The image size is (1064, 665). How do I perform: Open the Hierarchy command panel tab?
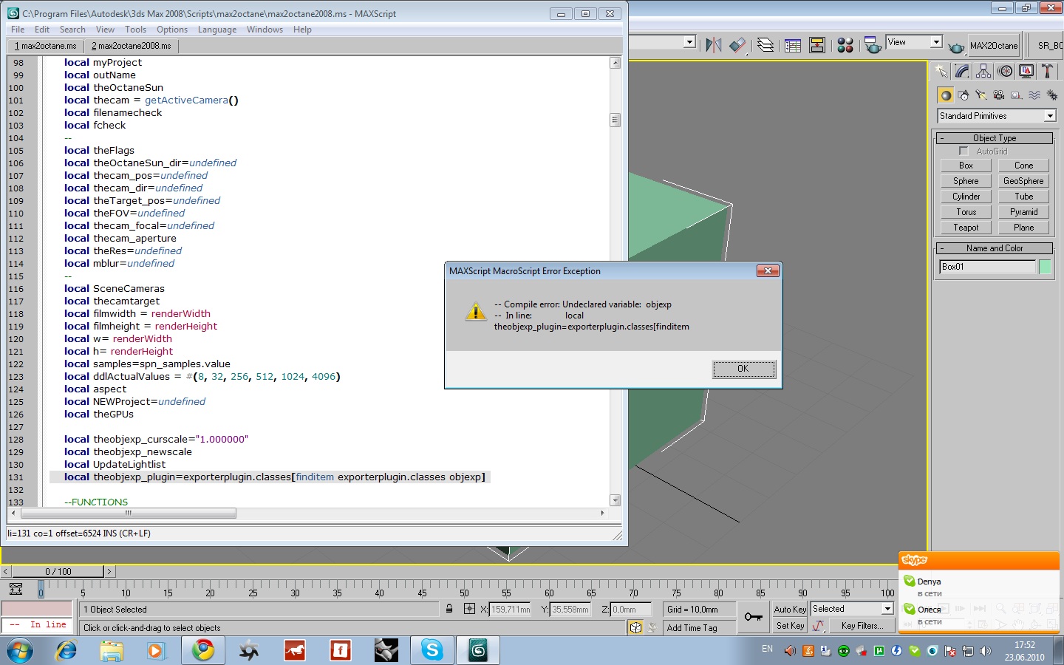[983, 71]
